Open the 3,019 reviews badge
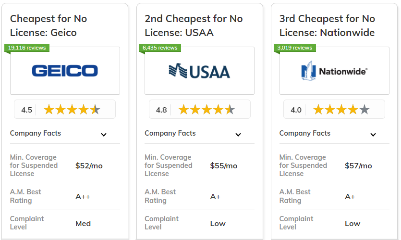Screen dimensions: 401x240 [x=294, y=48]
